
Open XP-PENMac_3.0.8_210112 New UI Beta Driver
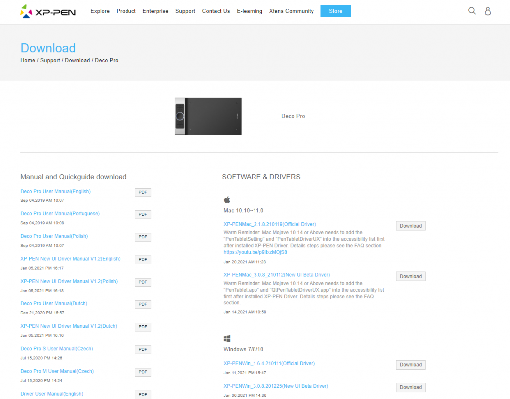coord(276,275)
